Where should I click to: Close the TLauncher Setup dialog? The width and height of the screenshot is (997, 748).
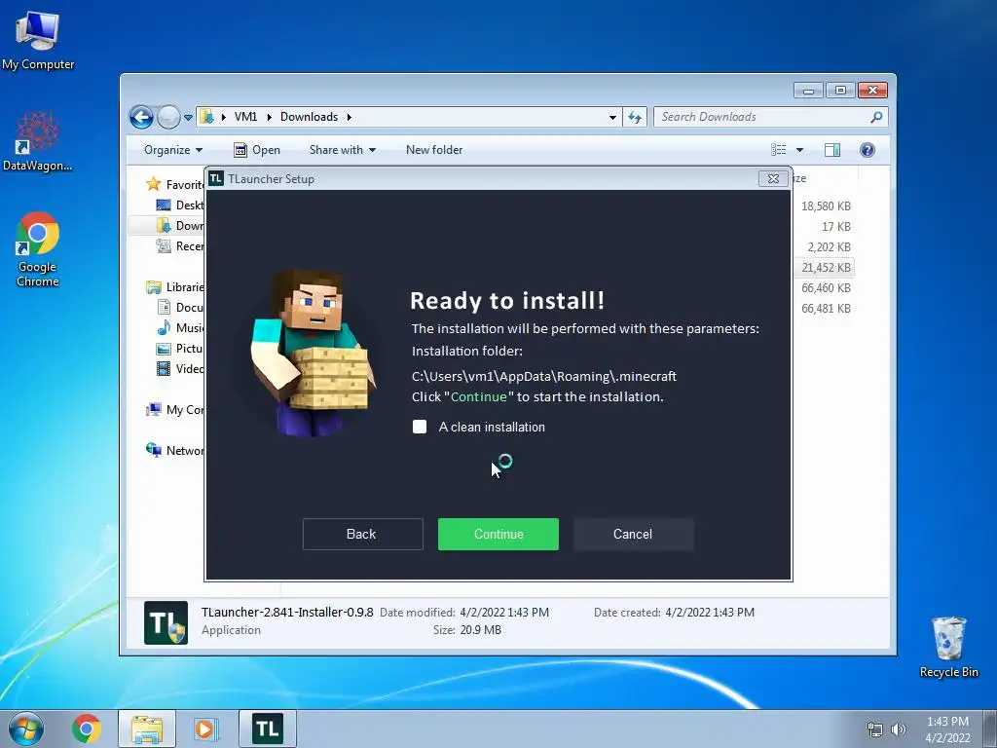[x=773, y=179]
